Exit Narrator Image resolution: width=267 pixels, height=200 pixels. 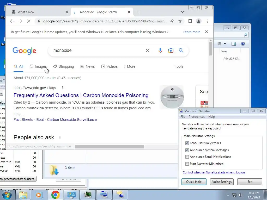coord(250,182)
